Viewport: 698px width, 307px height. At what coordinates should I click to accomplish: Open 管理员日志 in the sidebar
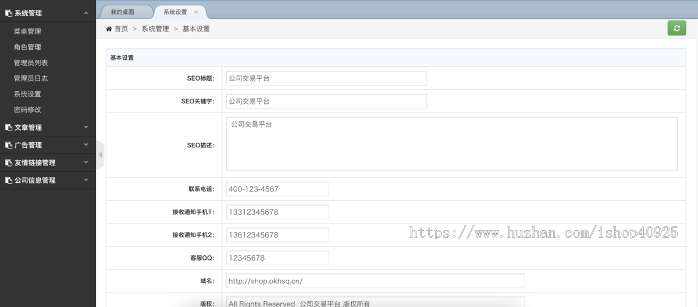pyautogui.click(x=31, y=78)
